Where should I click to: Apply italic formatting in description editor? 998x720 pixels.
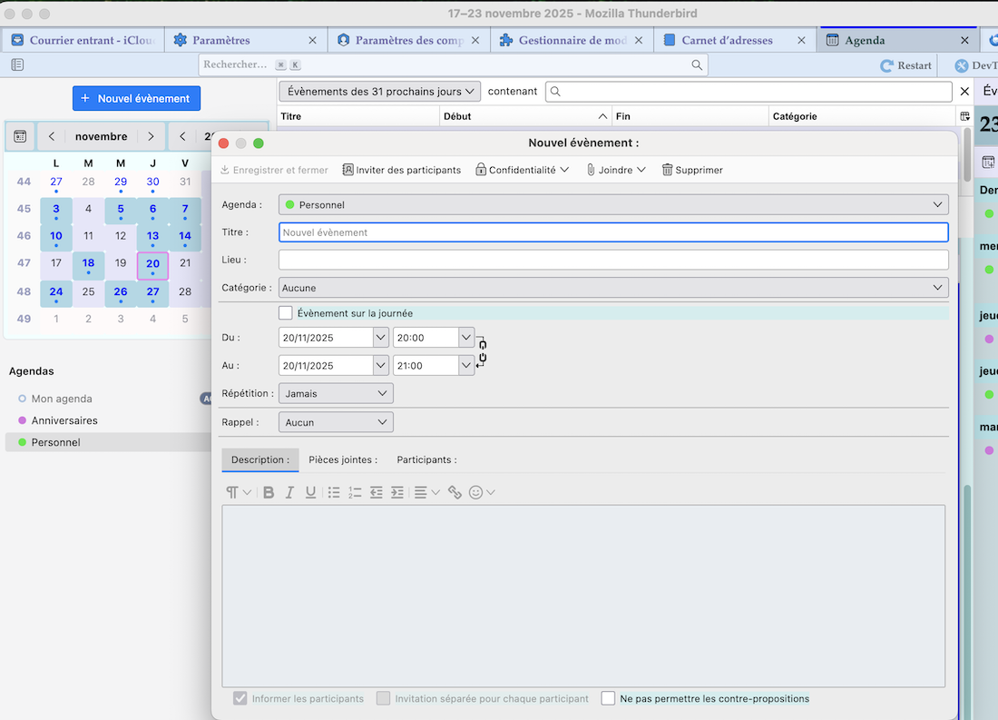point(289,492)
